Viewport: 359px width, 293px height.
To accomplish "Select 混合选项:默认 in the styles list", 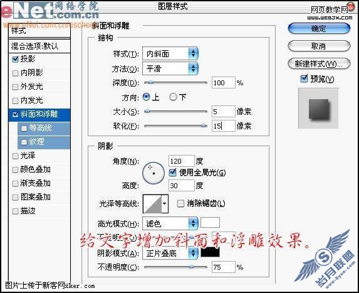I will coord(39,46).
